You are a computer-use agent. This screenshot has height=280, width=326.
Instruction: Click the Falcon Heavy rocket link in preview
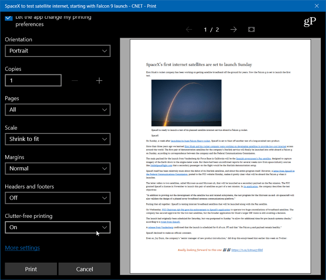click(x=190, y=141)
